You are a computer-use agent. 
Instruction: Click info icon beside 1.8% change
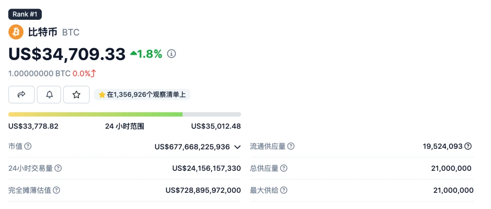171,54
